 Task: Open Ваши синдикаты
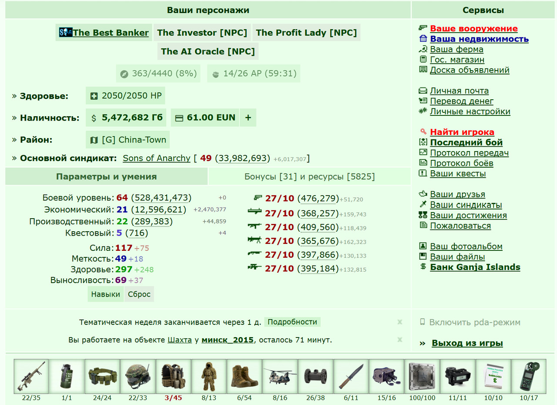pos(466,205)
